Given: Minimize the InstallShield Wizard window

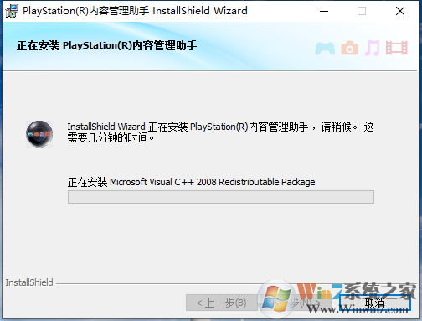Looking at the screenshot, I should [324, 11].
